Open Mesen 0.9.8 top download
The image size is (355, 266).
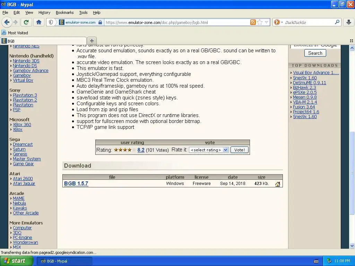[305, 97]
